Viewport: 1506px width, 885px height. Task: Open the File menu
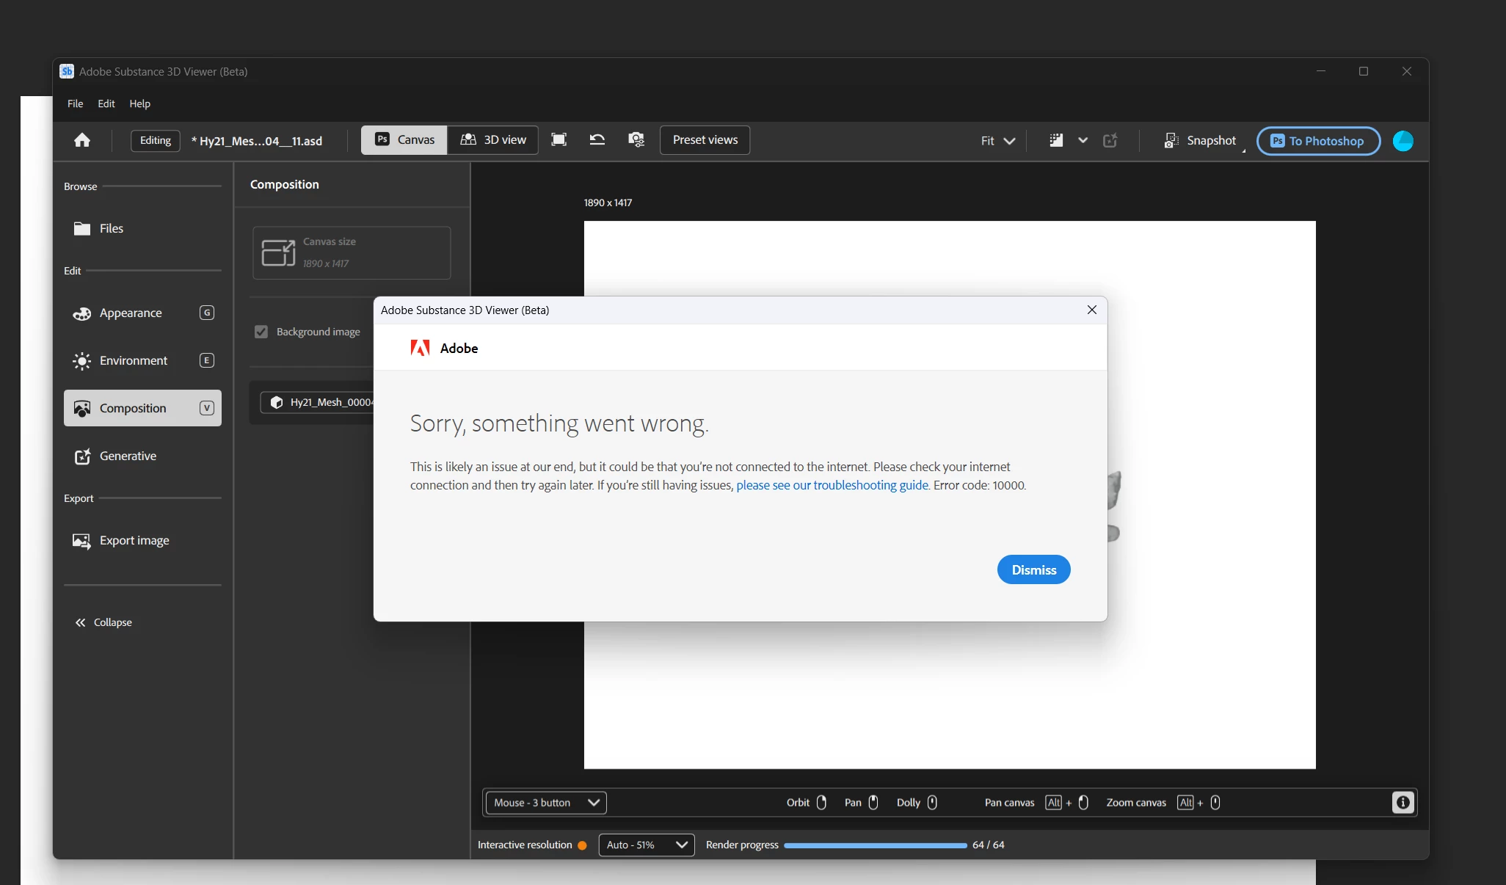tap(75, 103)
